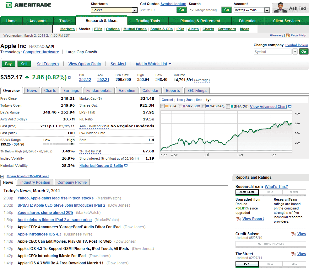Click the 'Apple CEO: Introducing IMovie For IPad' headline
Viewport: 309px width, 270px height.
(51, 256)
